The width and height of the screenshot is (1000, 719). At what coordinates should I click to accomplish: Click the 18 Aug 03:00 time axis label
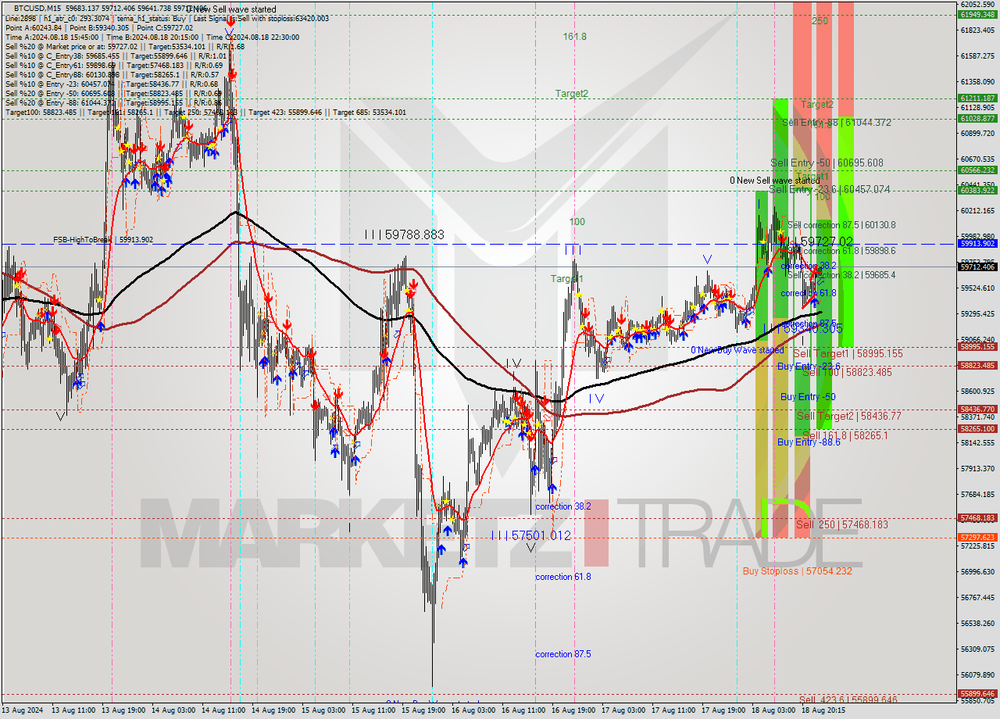[x=773, y=710]
